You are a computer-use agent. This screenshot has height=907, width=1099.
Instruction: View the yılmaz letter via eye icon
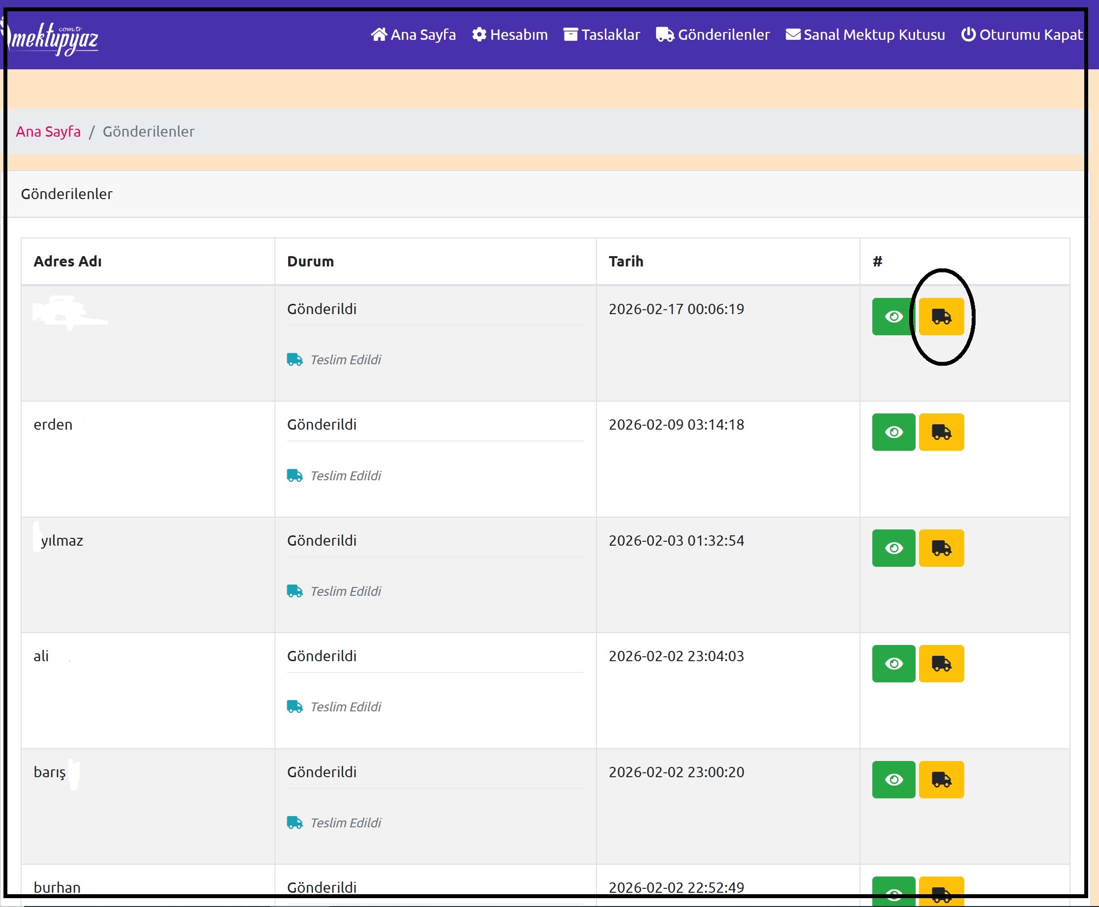point(893,548)
